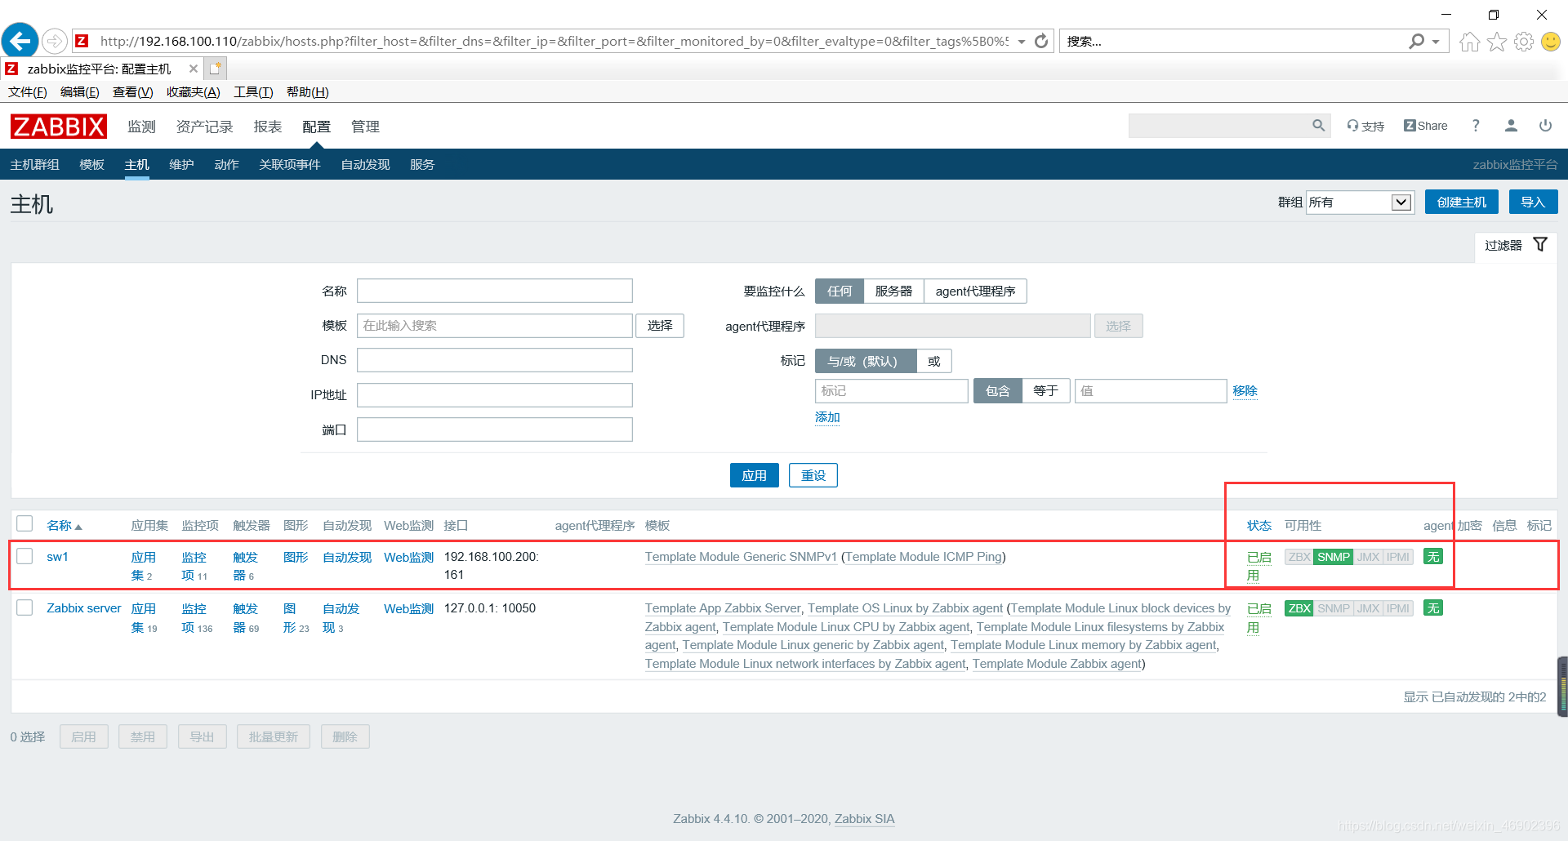Click the 应用 filter button
Viewport: 1568px width, 841px height.
[x=754, y=475]
